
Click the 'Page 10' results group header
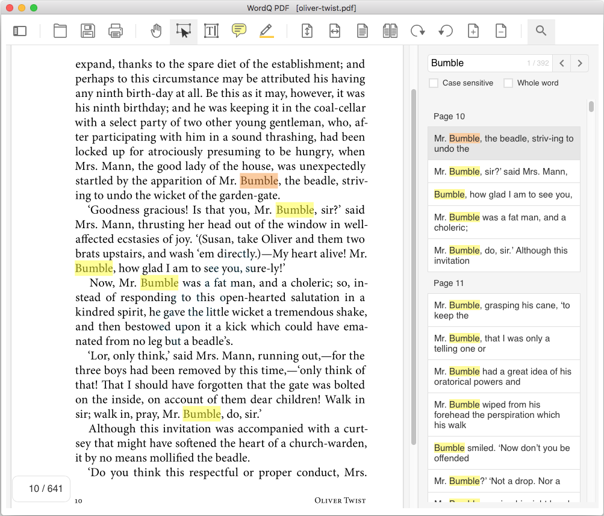point(449,116)
